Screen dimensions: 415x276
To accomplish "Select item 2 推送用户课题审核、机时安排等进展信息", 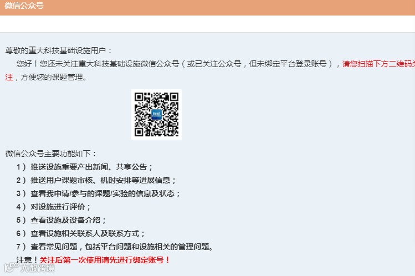I will click(96, 180).
